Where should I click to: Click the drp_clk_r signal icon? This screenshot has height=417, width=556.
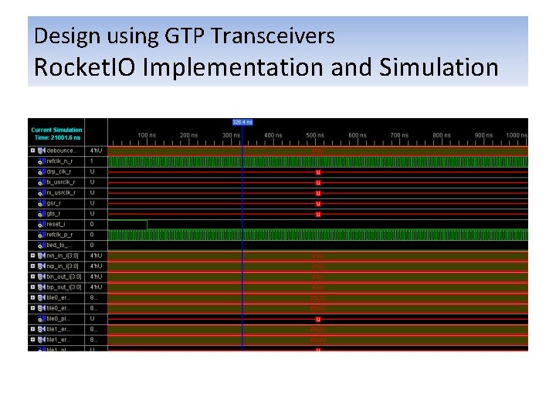pos(42,172)
